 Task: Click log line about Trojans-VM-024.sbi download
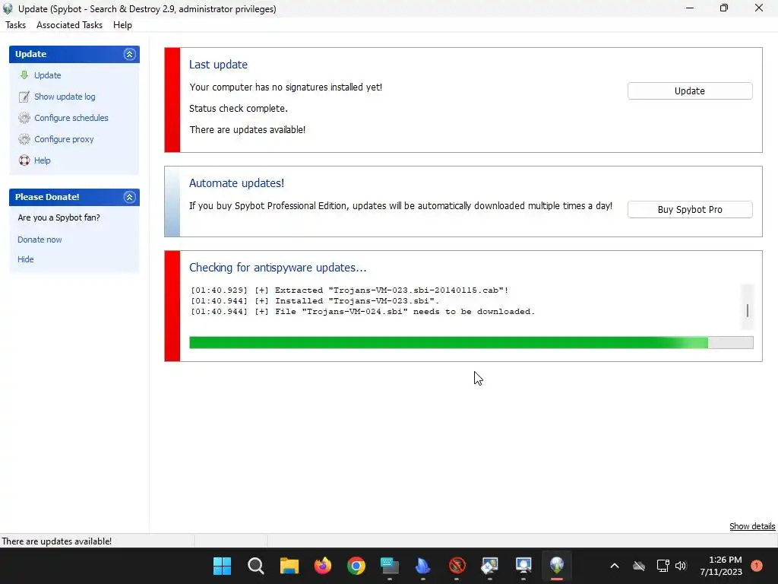click(362, 312)
